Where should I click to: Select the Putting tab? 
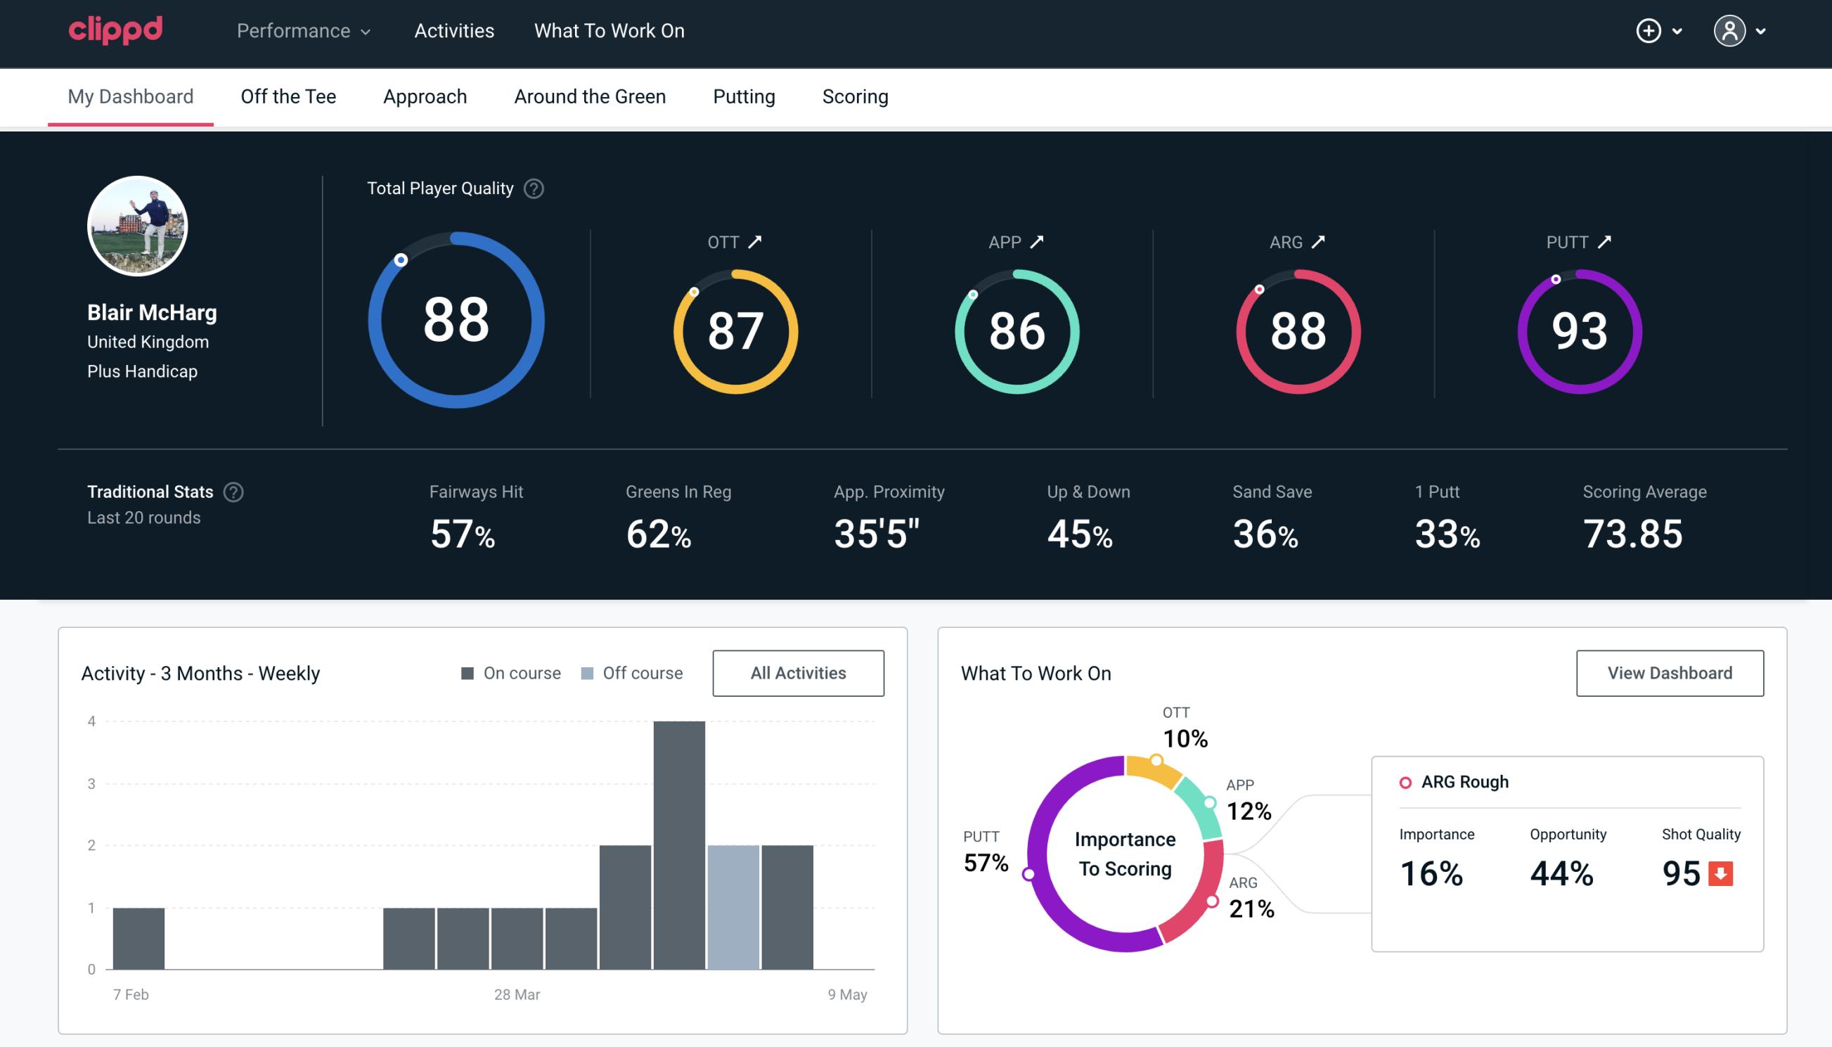[744, 96]
